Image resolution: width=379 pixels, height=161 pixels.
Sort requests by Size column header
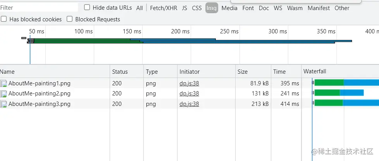(x=243, y=71)
